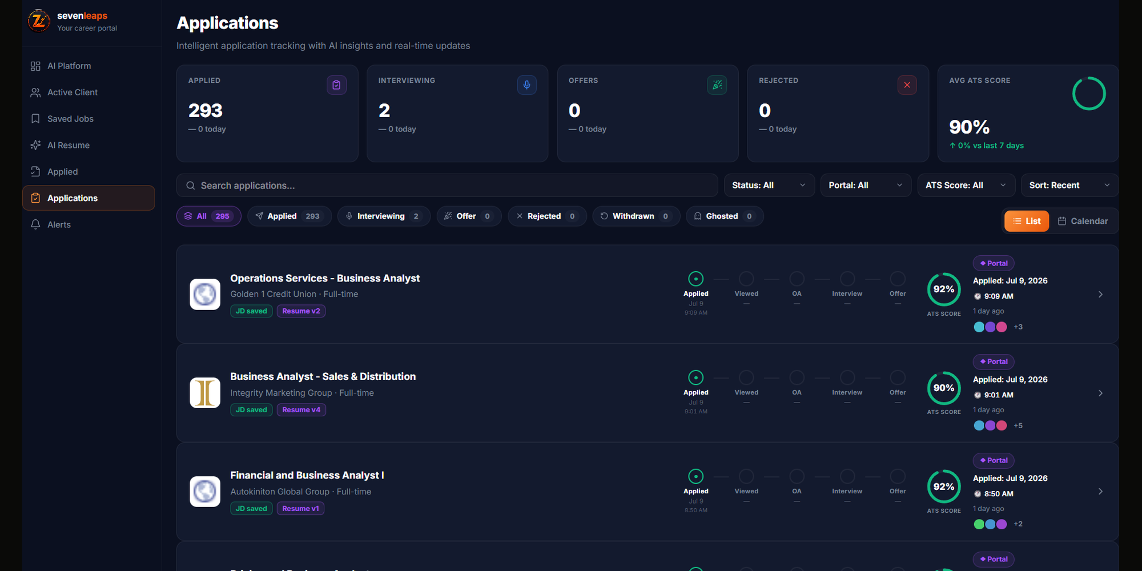Filter by Interviewing status chip

(384, 216)
